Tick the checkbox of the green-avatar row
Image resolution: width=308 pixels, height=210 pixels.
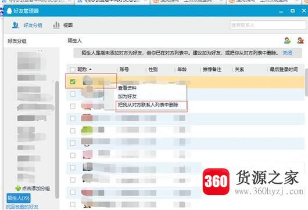[73, 131]
